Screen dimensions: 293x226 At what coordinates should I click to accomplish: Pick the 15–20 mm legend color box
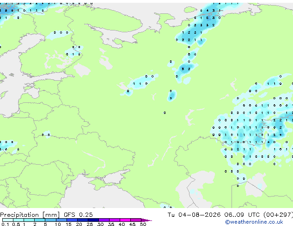coord(72,220)
